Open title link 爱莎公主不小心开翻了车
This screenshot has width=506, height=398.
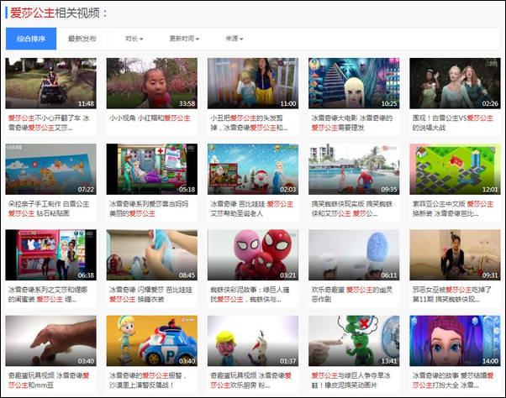(x=49, y=123)
